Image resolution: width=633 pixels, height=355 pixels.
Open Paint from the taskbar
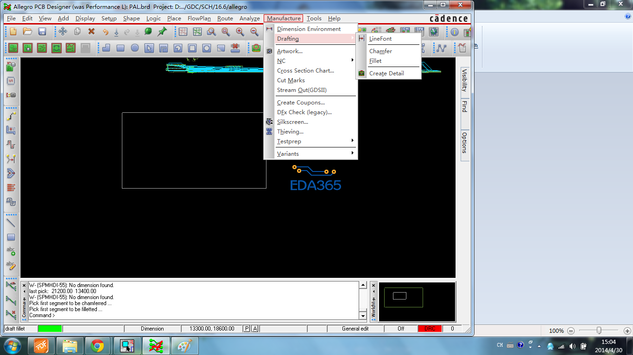pos(184,346)
